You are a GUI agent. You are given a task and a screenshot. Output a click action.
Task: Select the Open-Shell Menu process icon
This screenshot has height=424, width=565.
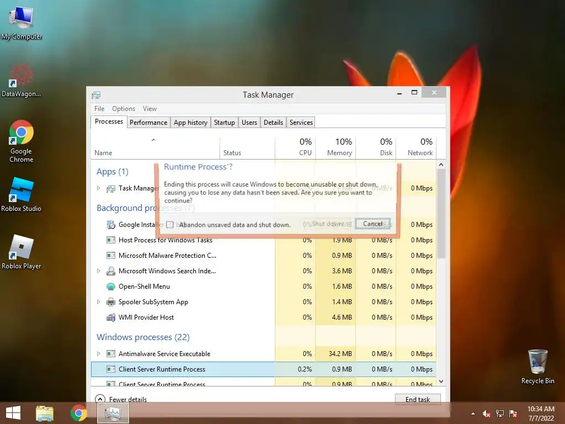110,287
